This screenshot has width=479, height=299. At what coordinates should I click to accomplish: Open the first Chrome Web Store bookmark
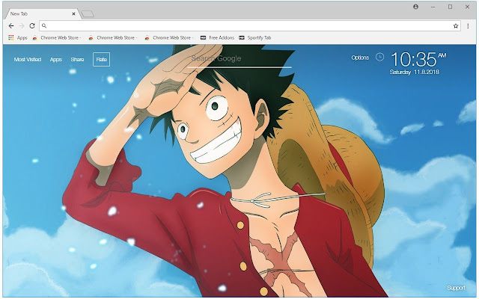57,38
